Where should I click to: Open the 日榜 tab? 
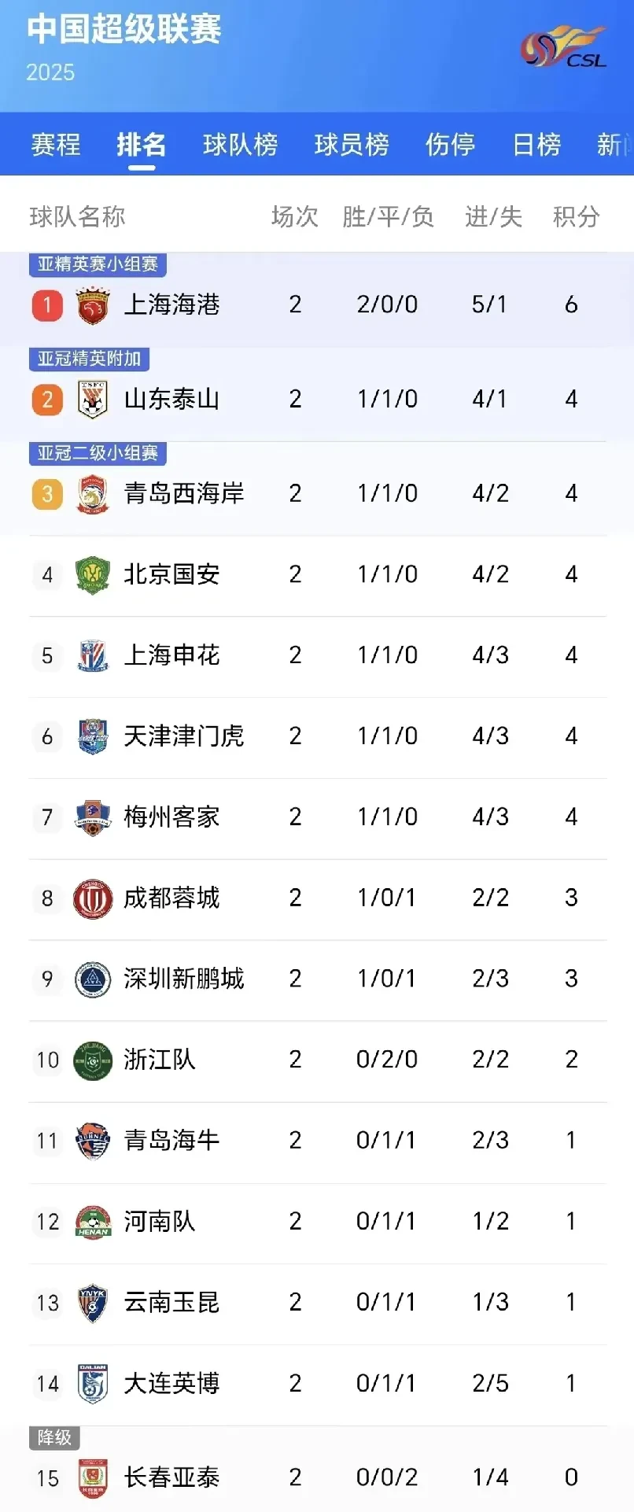tap(536, 145)
